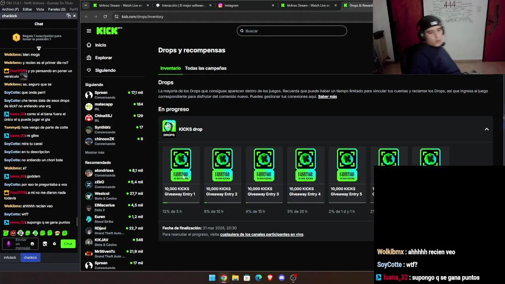Open Westcol recommended channel
The width and height of the screenshot is (505, 284).
(114, 196)
